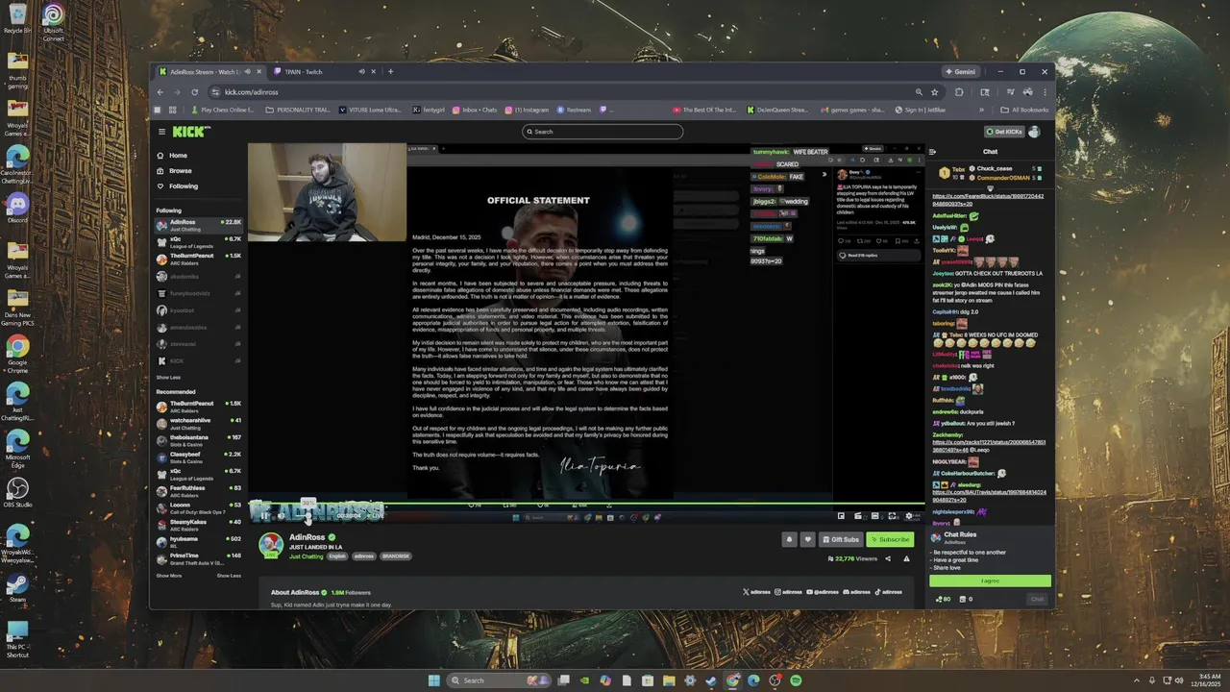Viewport: 1230px width, 692px height.
Task: Share the stream
Action: (x=888, y=558)
